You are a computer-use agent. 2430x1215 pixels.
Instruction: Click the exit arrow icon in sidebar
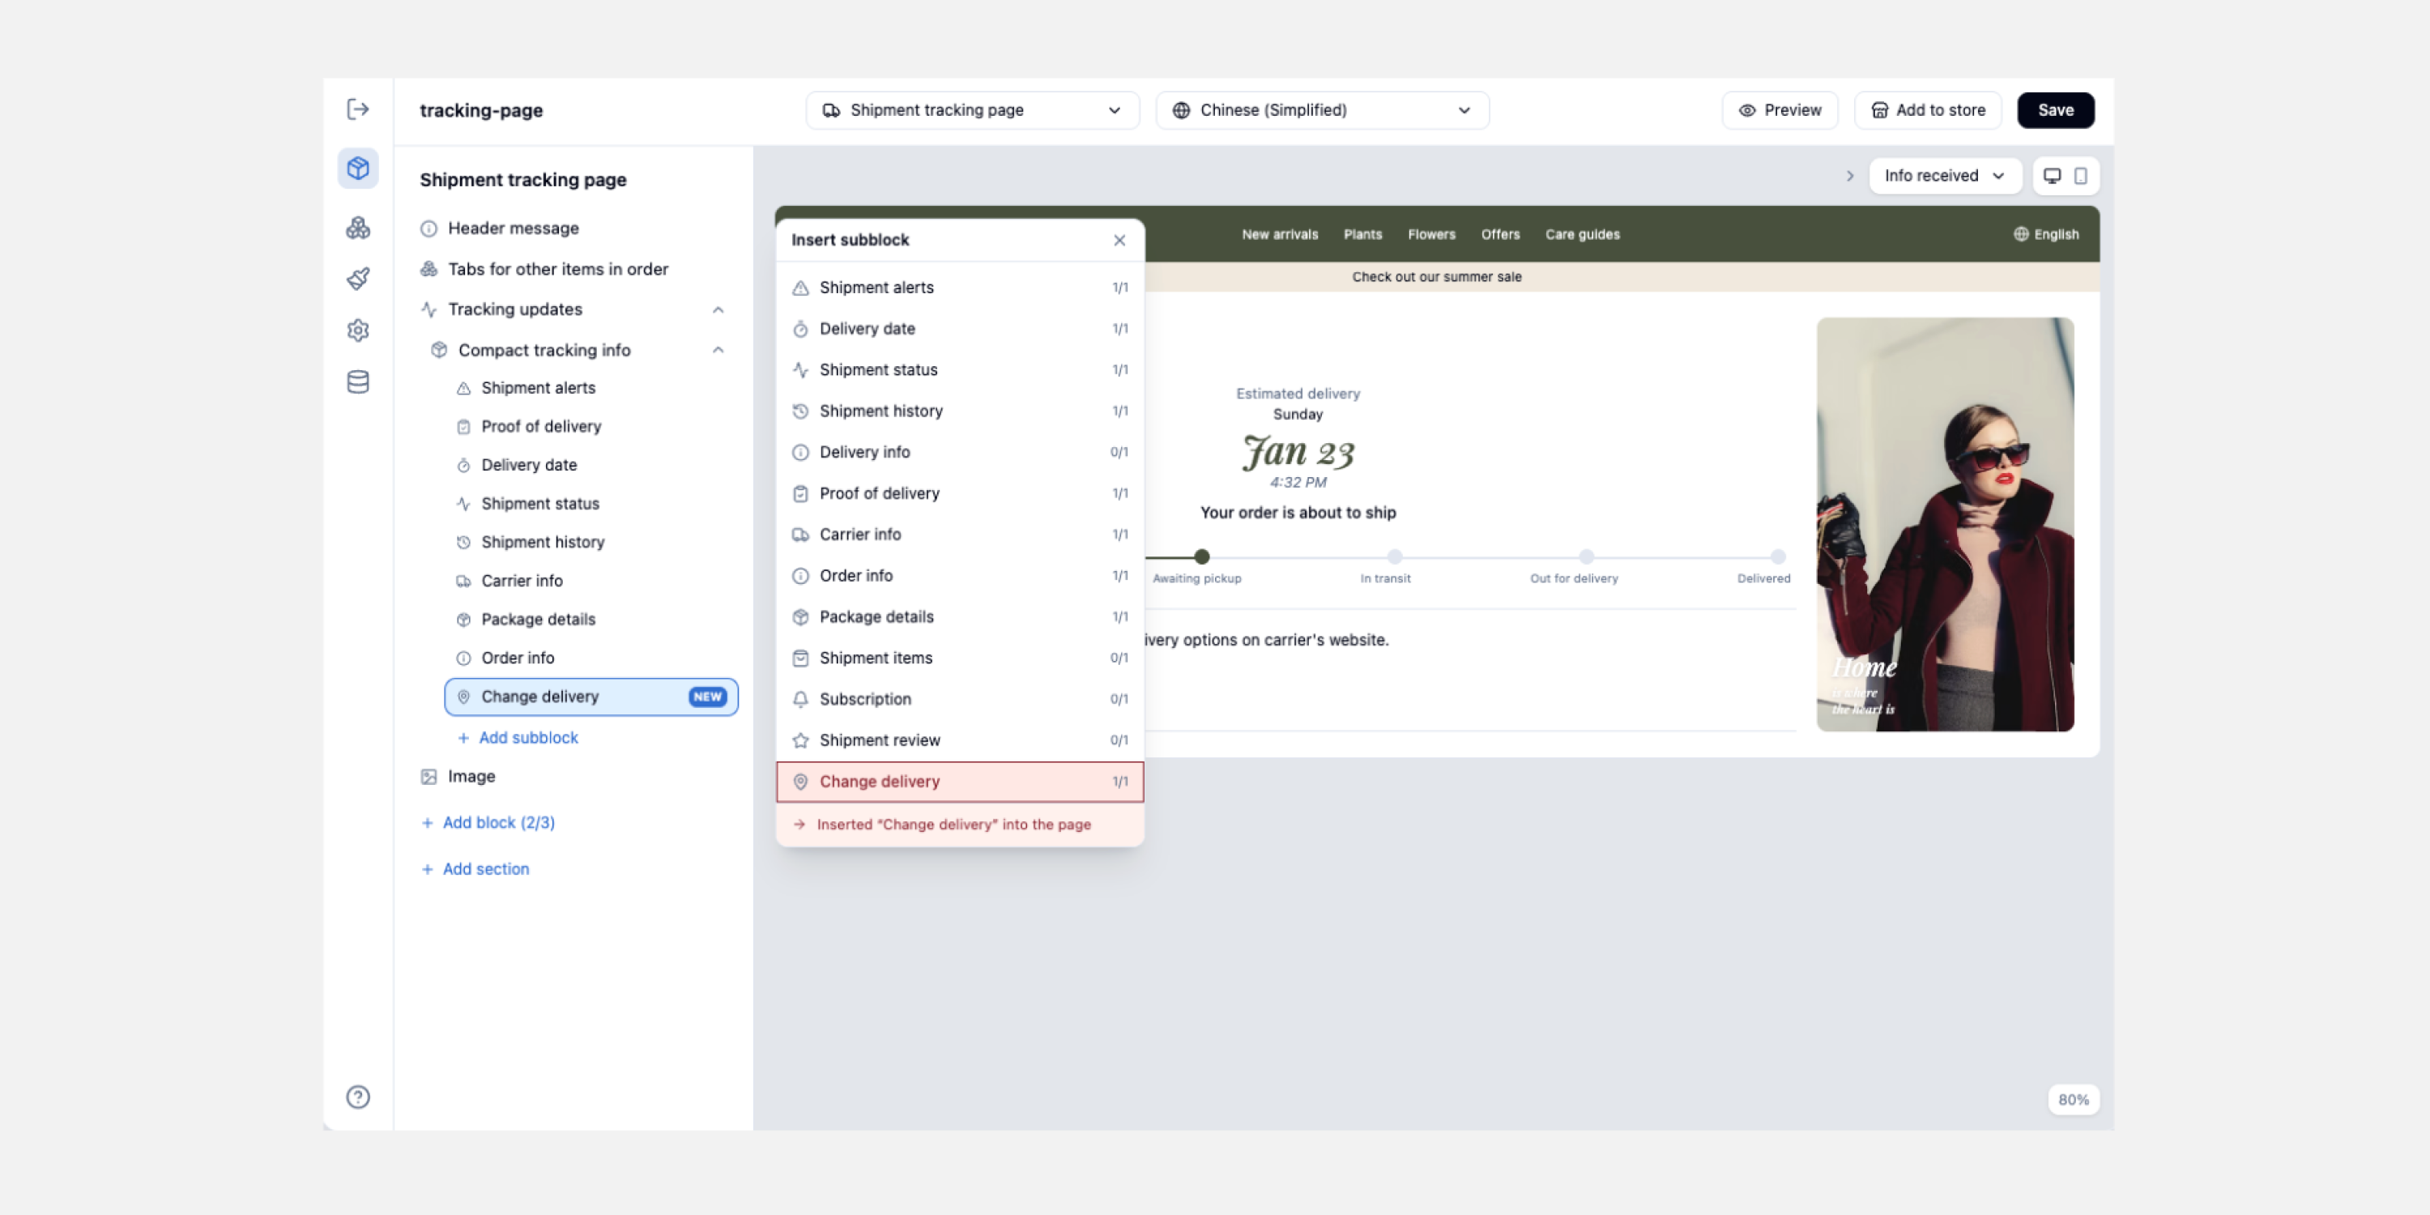pyautogui.click(x=357, y=109)
